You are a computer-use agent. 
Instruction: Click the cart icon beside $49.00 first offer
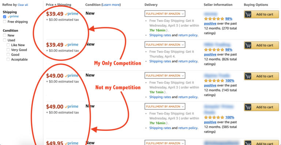coord(248,77)
